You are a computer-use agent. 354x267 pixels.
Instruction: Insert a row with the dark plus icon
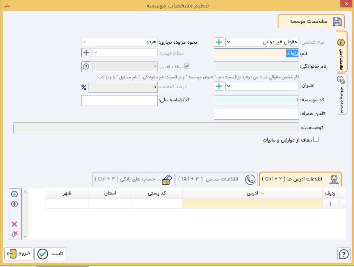click(x=14, y=204)
